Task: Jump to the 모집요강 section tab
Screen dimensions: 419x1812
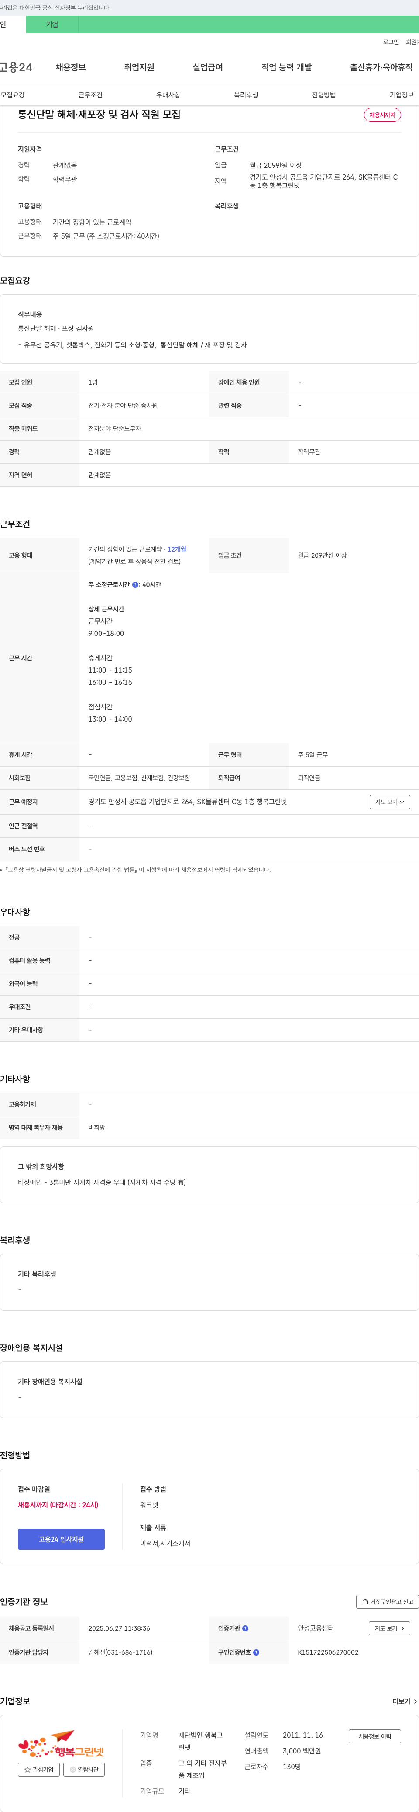Action: tap(13, 95)
